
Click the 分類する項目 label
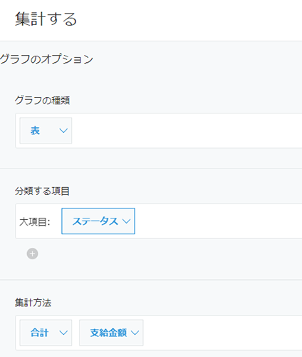[42, 191]
